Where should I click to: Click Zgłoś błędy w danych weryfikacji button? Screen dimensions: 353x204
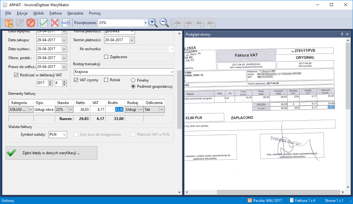pos(51,153)
